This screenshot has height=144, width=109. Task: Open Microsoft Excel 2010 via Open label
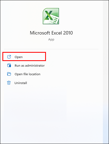[x=19, y=57]
